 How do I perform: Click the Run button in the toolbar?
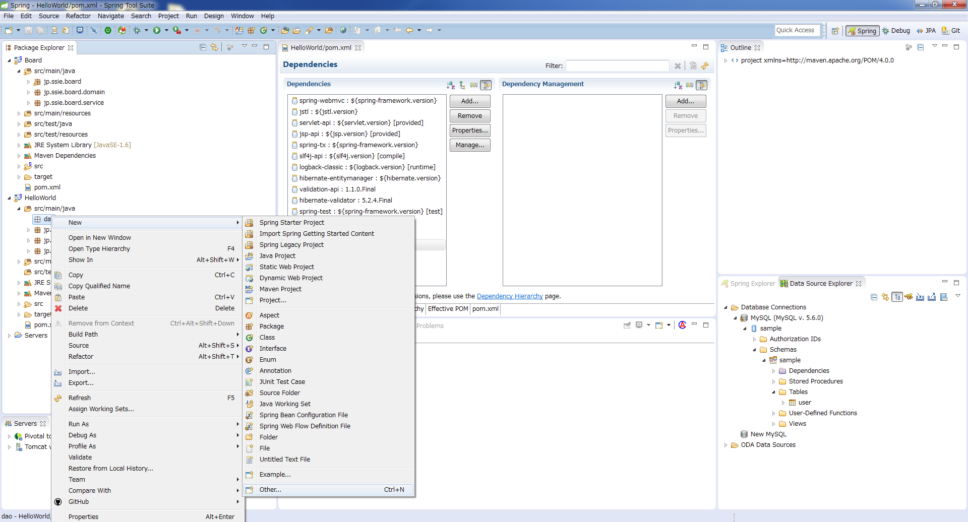coord(157,30)
